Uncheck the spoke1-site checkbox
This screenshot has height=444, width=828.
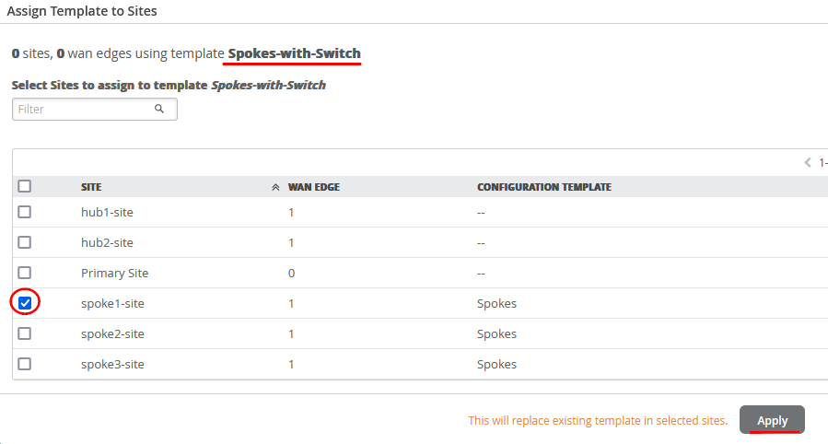[25, 303]
